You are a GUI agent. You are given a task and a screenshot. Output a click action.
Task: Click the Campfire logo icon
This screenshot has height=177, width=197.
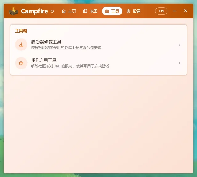tap(14, 11)
